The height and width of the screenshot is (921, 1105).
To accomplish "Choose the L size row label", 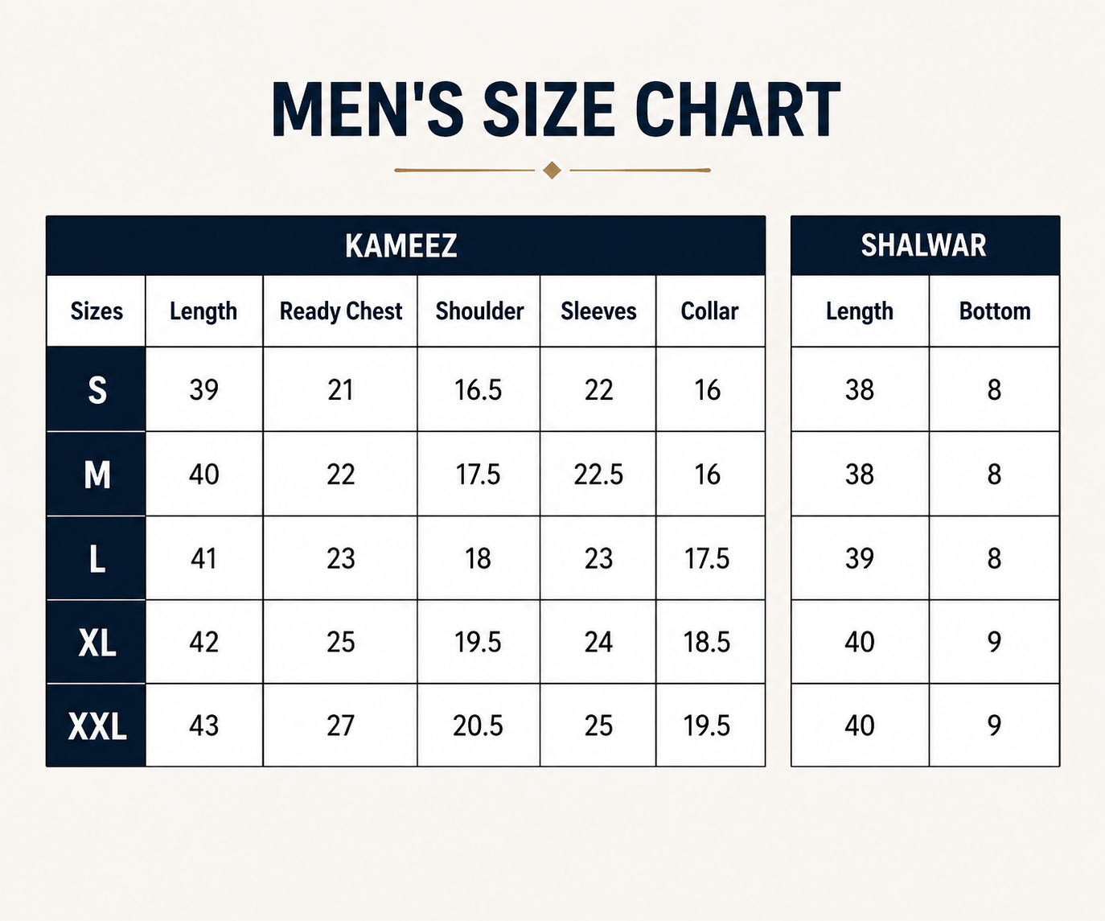I will 97,558.
